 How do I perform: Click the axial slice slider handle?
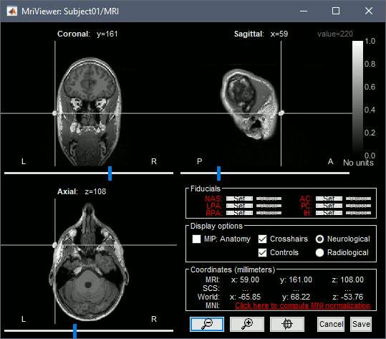(x=74, y=331)
